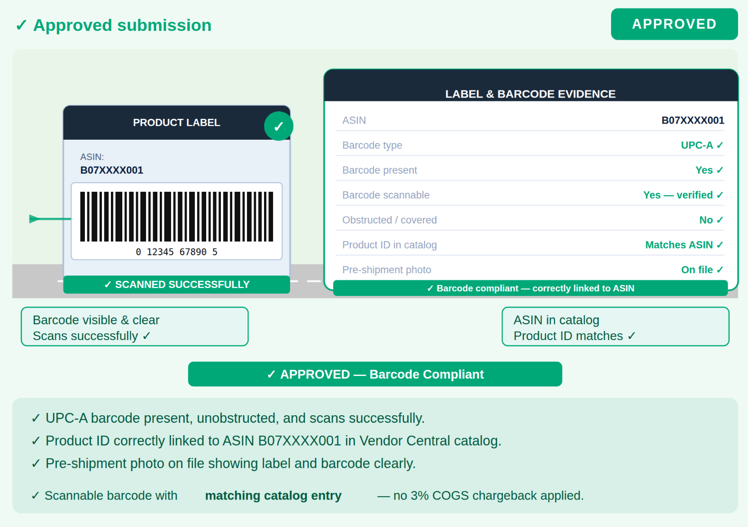This screenshot has height=527, width=748.
Task: Click the green arrow pointing at the barcode
Action: click(50, 219)
